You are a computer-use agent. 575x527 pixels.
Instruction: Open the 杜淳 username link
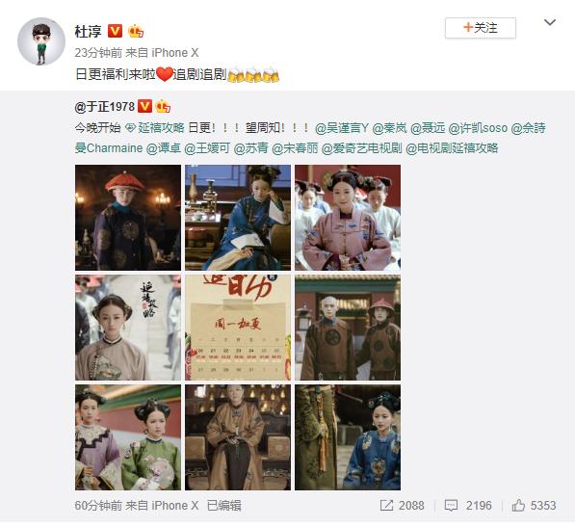click(x=88, y=31)
